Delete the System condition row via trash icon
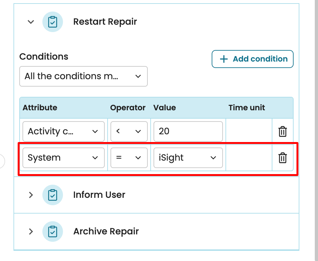This screenshot has height=261, width=318. 282,158
